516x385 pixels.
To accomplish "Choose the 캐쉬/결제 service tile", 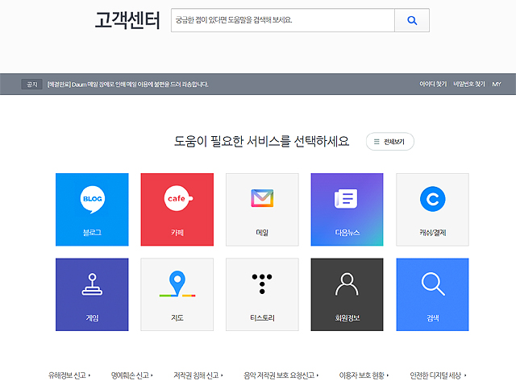I will tap(432, 209).
